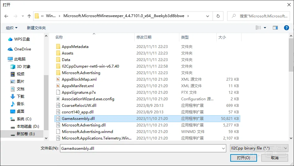Screen dimensions: 294x166
Task: Open the Il2Cpp binary file type dropdown
Action: point(259,148)
